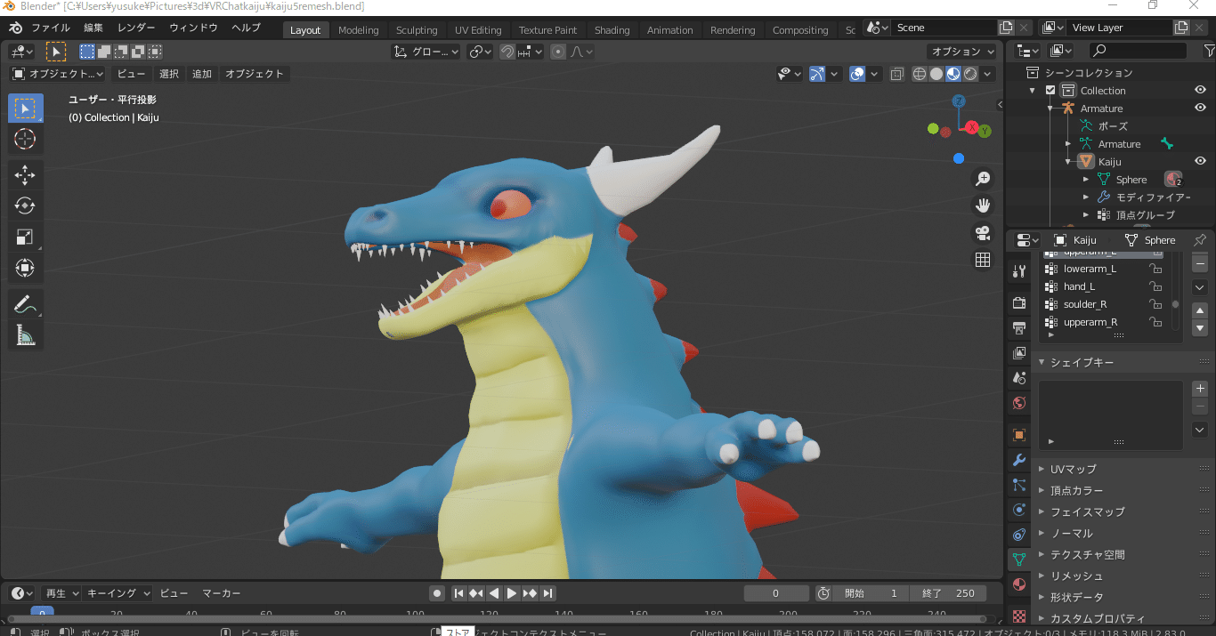Toggle visibility of the Armature
Image resolution: width=1216 pixels, height=636 pixels.
pyautogui.click(x=1200, y=108)
